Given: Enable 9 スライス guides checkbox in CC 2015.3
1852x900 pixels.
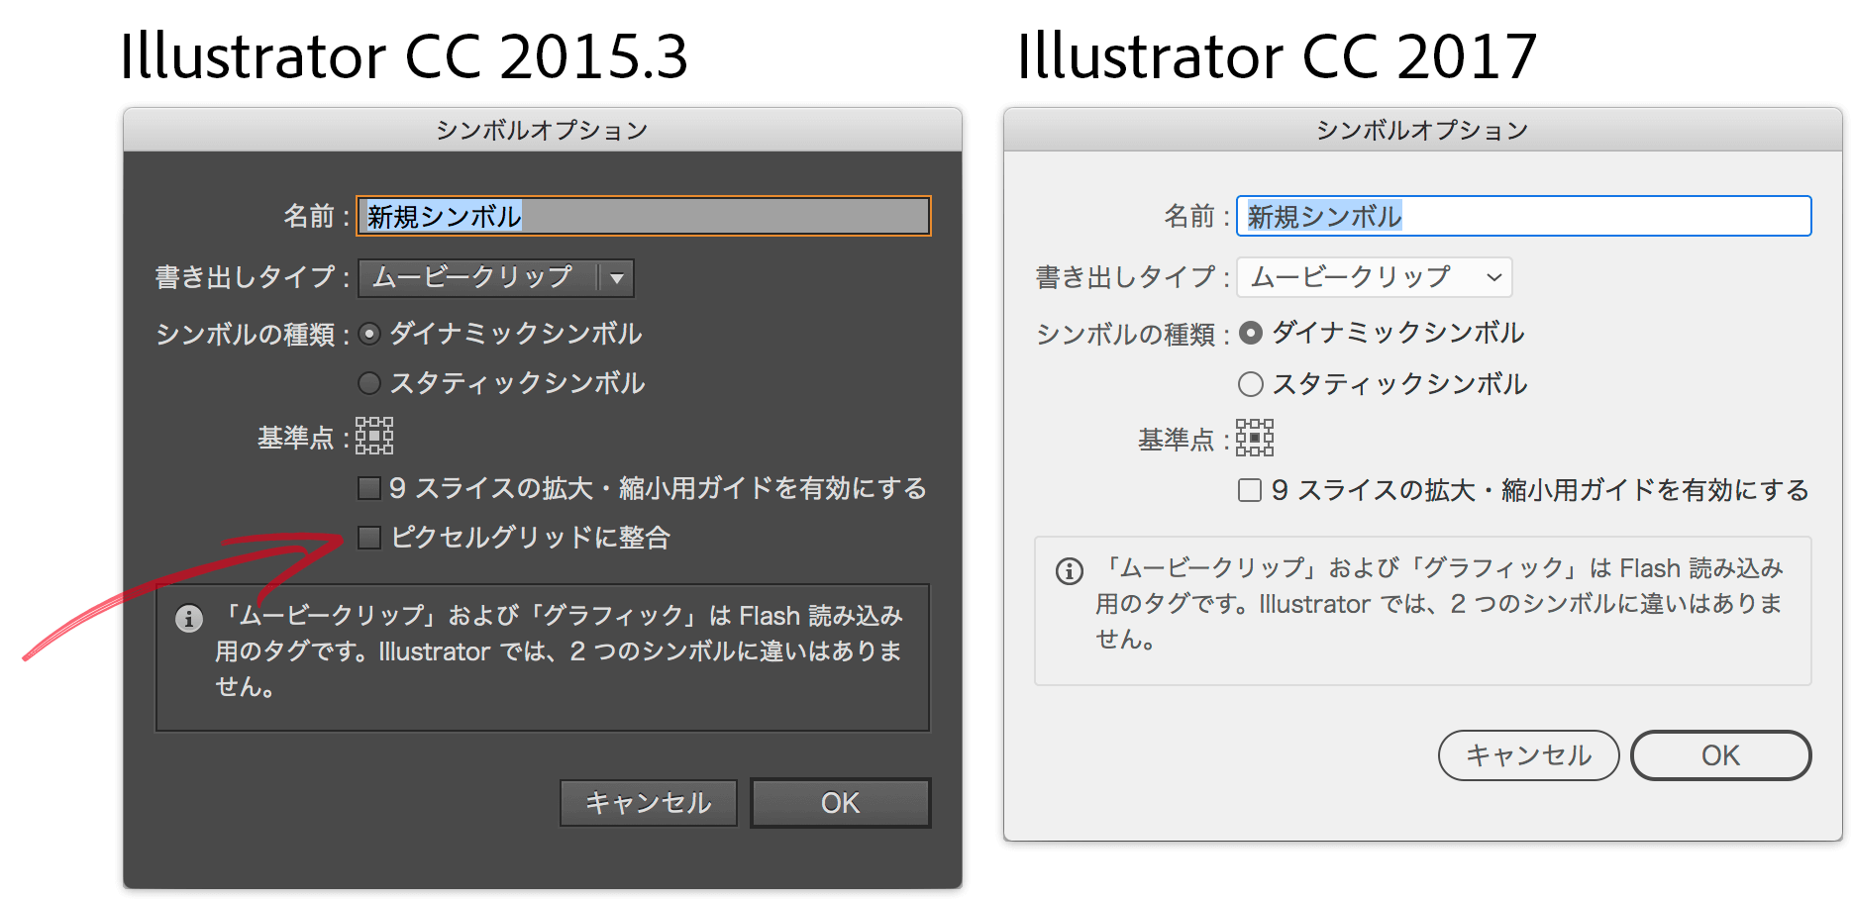Looking at the screenshot, I should click(x=369, y=488).
